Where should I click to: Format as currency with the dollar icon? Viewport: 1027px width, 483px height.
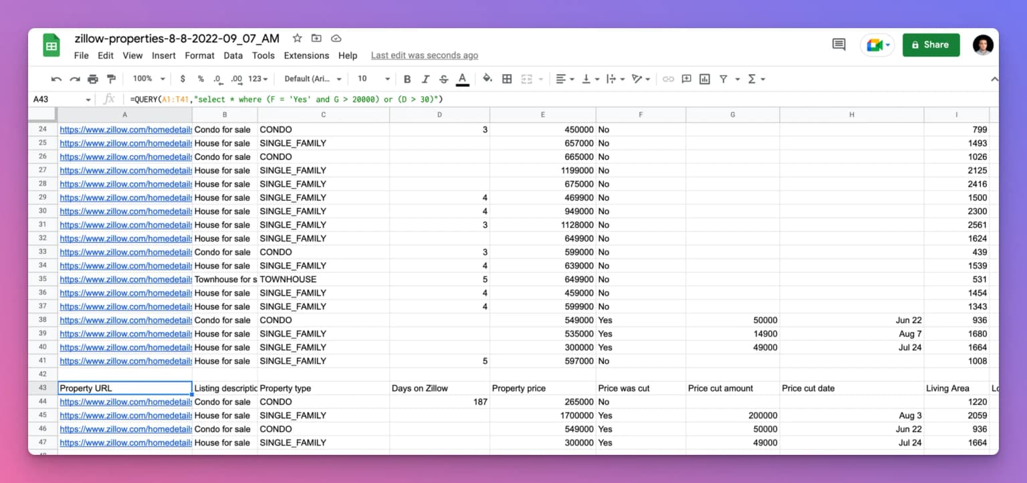[x=183, y=79]
